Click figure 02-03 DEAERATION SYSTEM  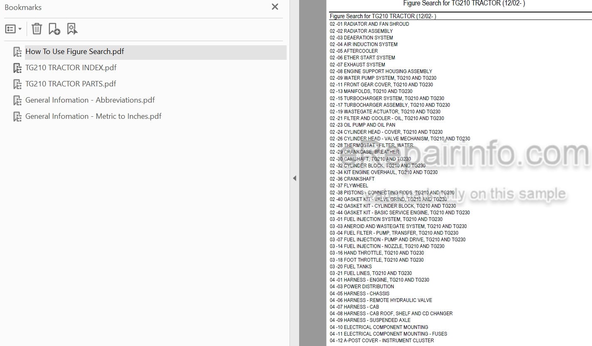pyautogui.click(x=361, y=37)
